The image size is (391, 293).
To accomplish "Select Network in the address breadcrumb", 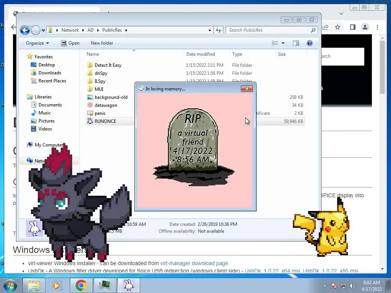I will click(70, 30).
